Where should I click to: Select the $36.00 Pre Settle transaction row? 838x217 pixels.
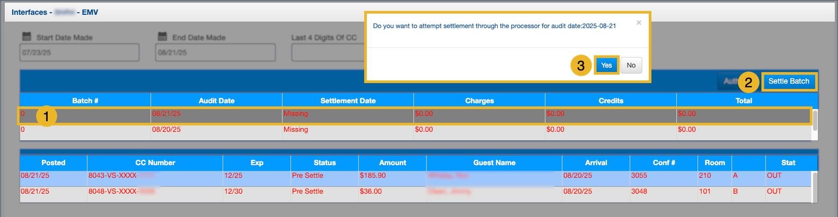pos(392,192)
